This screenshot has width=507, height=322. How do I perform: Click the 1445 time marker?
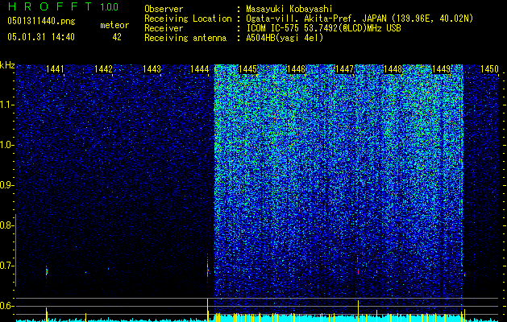[248, 69]
